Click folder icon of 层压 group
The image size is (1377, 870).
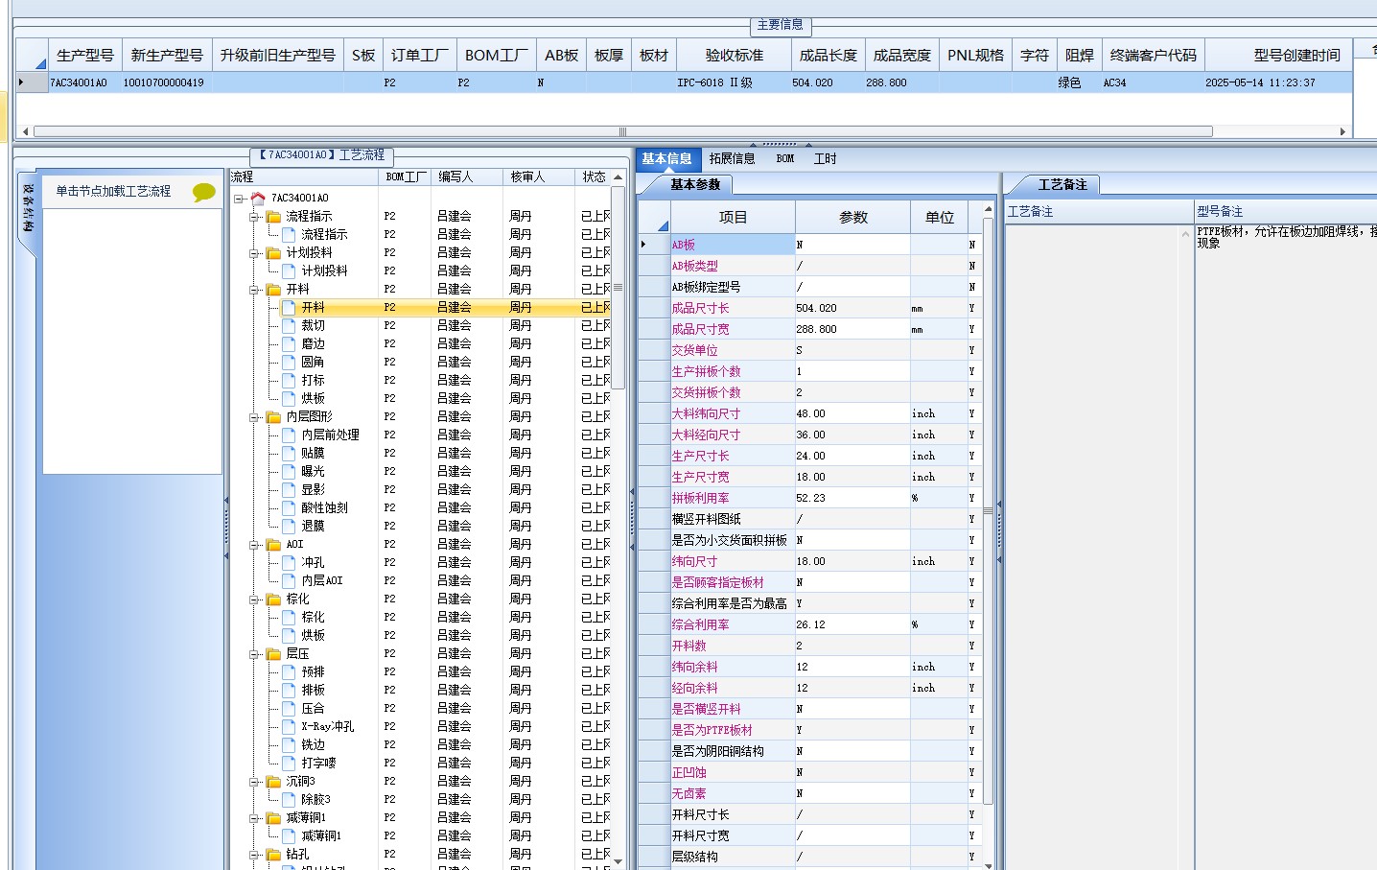pos(273,654)
